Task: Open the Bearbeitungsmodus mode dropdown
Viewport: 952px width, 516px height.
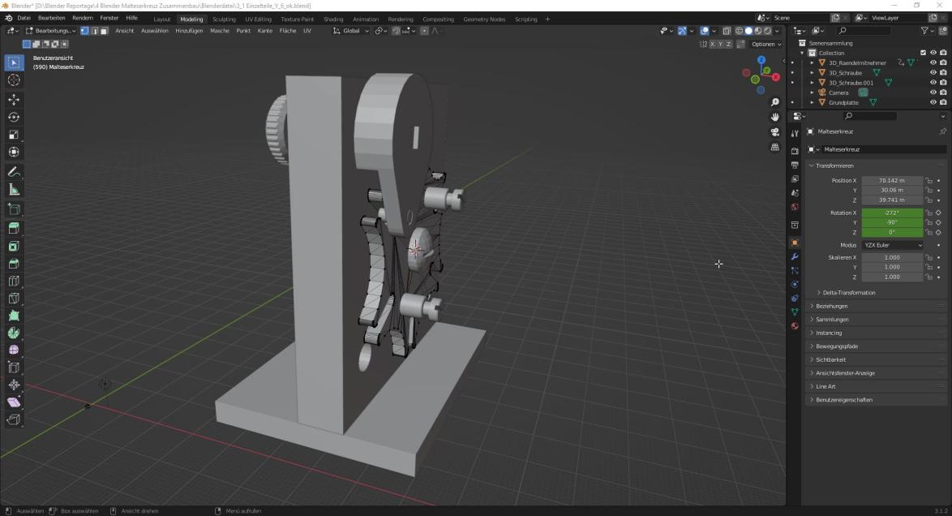Action: [x=51, y=31]
